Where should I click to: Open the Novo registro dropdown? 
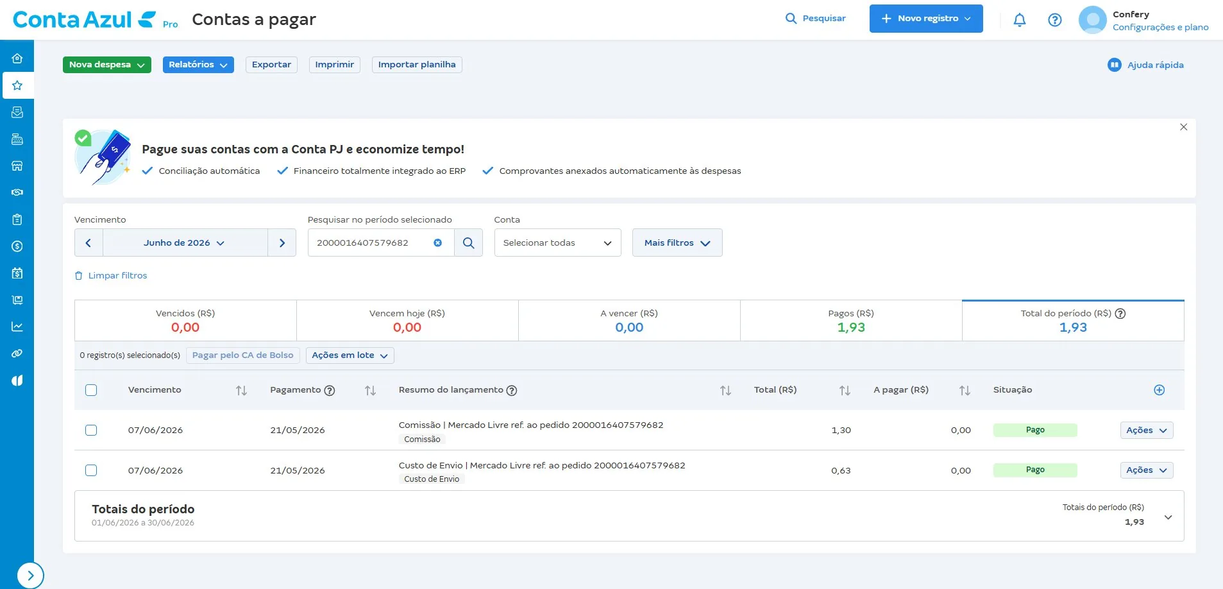[926, 19]
